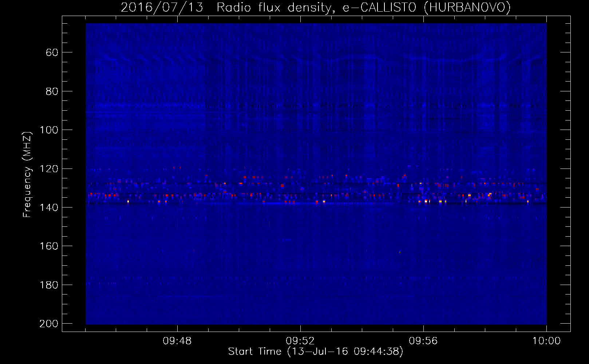Screen dimensions: 589x364
Task: Click the plot title "Radio flux density, e-CALLISTO (HURBANOVO)"
Action: click(x=364, y=7)
